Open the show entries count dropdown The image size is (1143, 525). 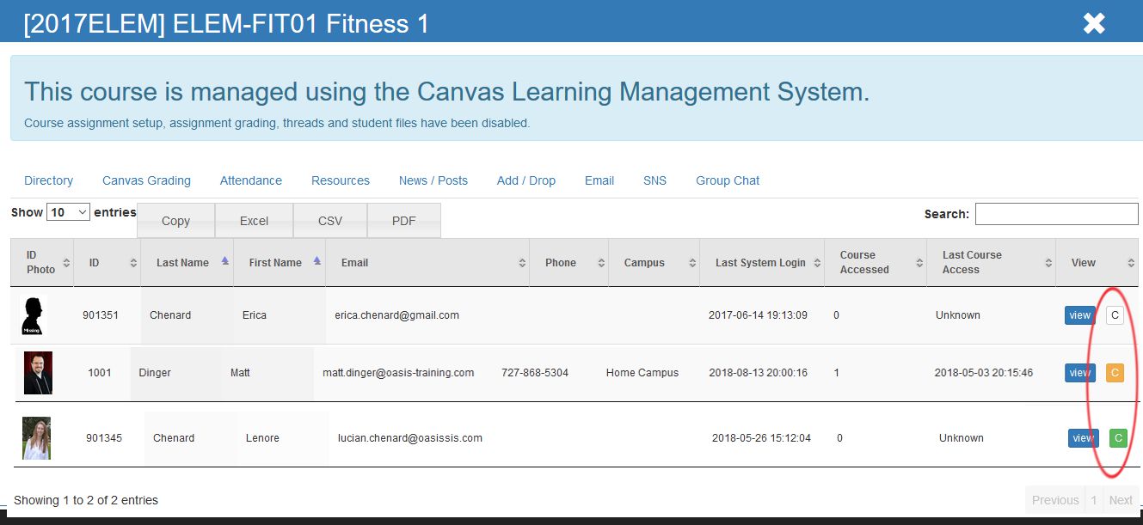[69, 212]
